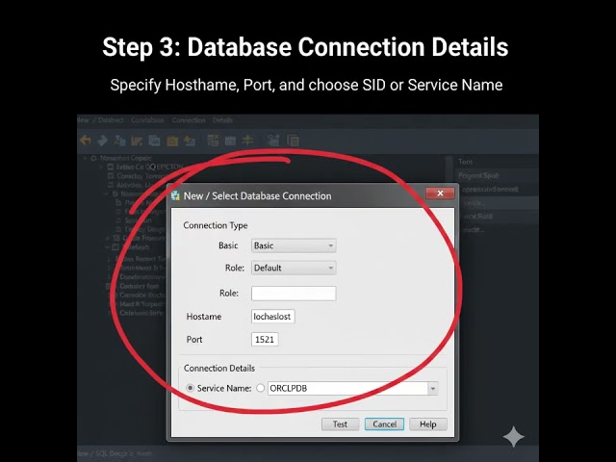
Task: Click the ORCLPDB service name combo box
Action: pos(352,388)
